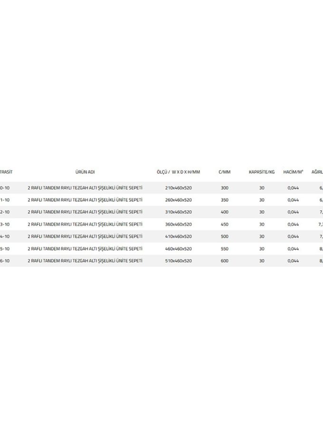Click the 500 value in C/MM column
The width and height of the screenshot is (323, 437).
pyautogui.click(x=224, y=236)
